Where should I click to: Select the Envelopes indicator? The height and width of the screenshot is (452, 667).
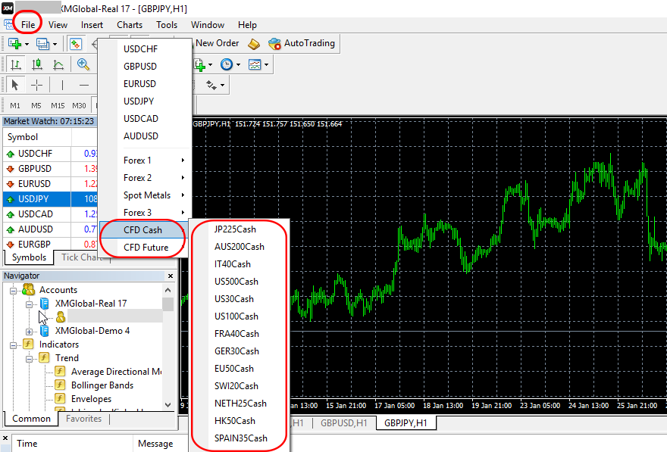pyautogui.click(x=91, y=399)
